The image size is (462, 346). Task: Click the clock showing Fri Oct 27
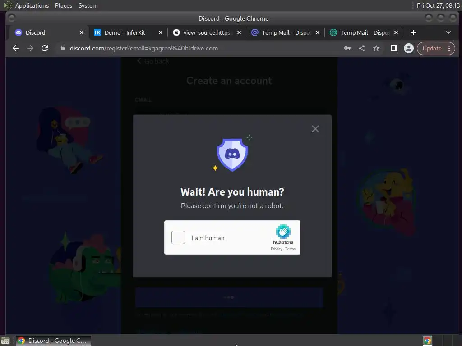[438, 5]
